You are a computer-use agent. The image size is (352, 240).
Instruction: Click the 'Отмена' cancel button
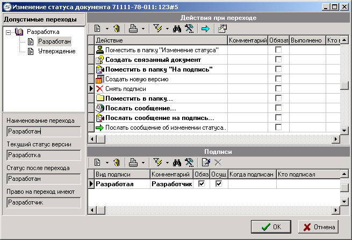pos(319,227)
